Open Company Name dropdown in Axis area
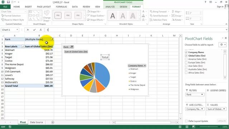Viewport: 229px width, 129px height. coord(202,109)
